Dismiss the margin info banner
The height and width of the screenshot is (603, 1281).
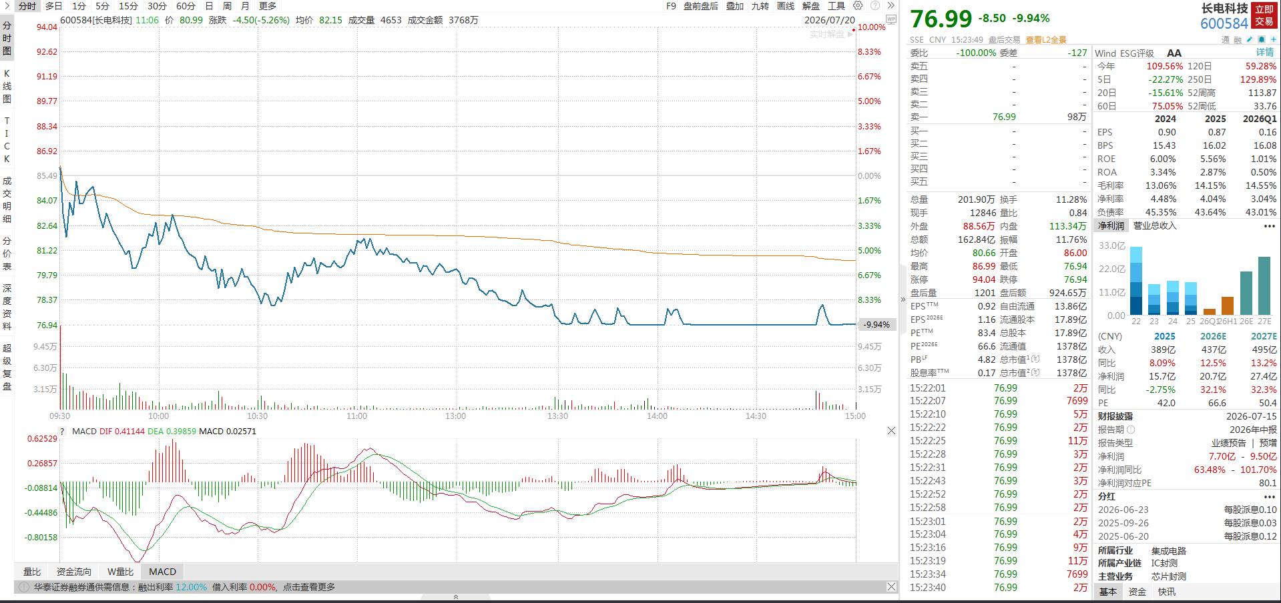(891, 587)
